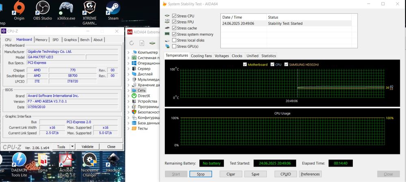
Task: Select Компьютер in AIDA64 tree
Action: 148,52
